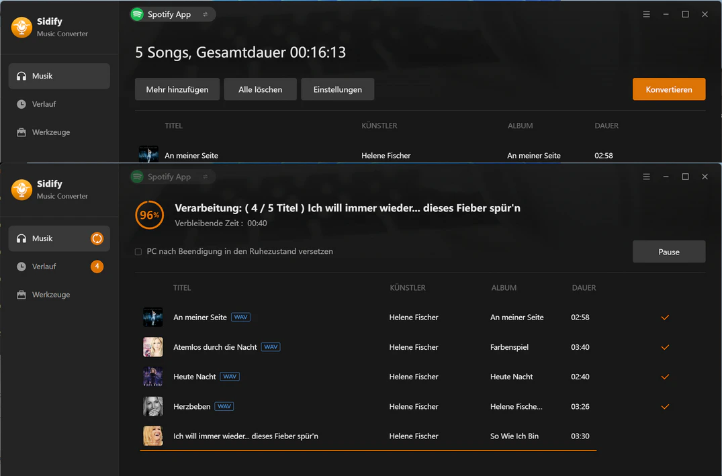The image size is (722, 476).
Task: Click the orange progress bar under the last song
Action: [x=368, y=450]
